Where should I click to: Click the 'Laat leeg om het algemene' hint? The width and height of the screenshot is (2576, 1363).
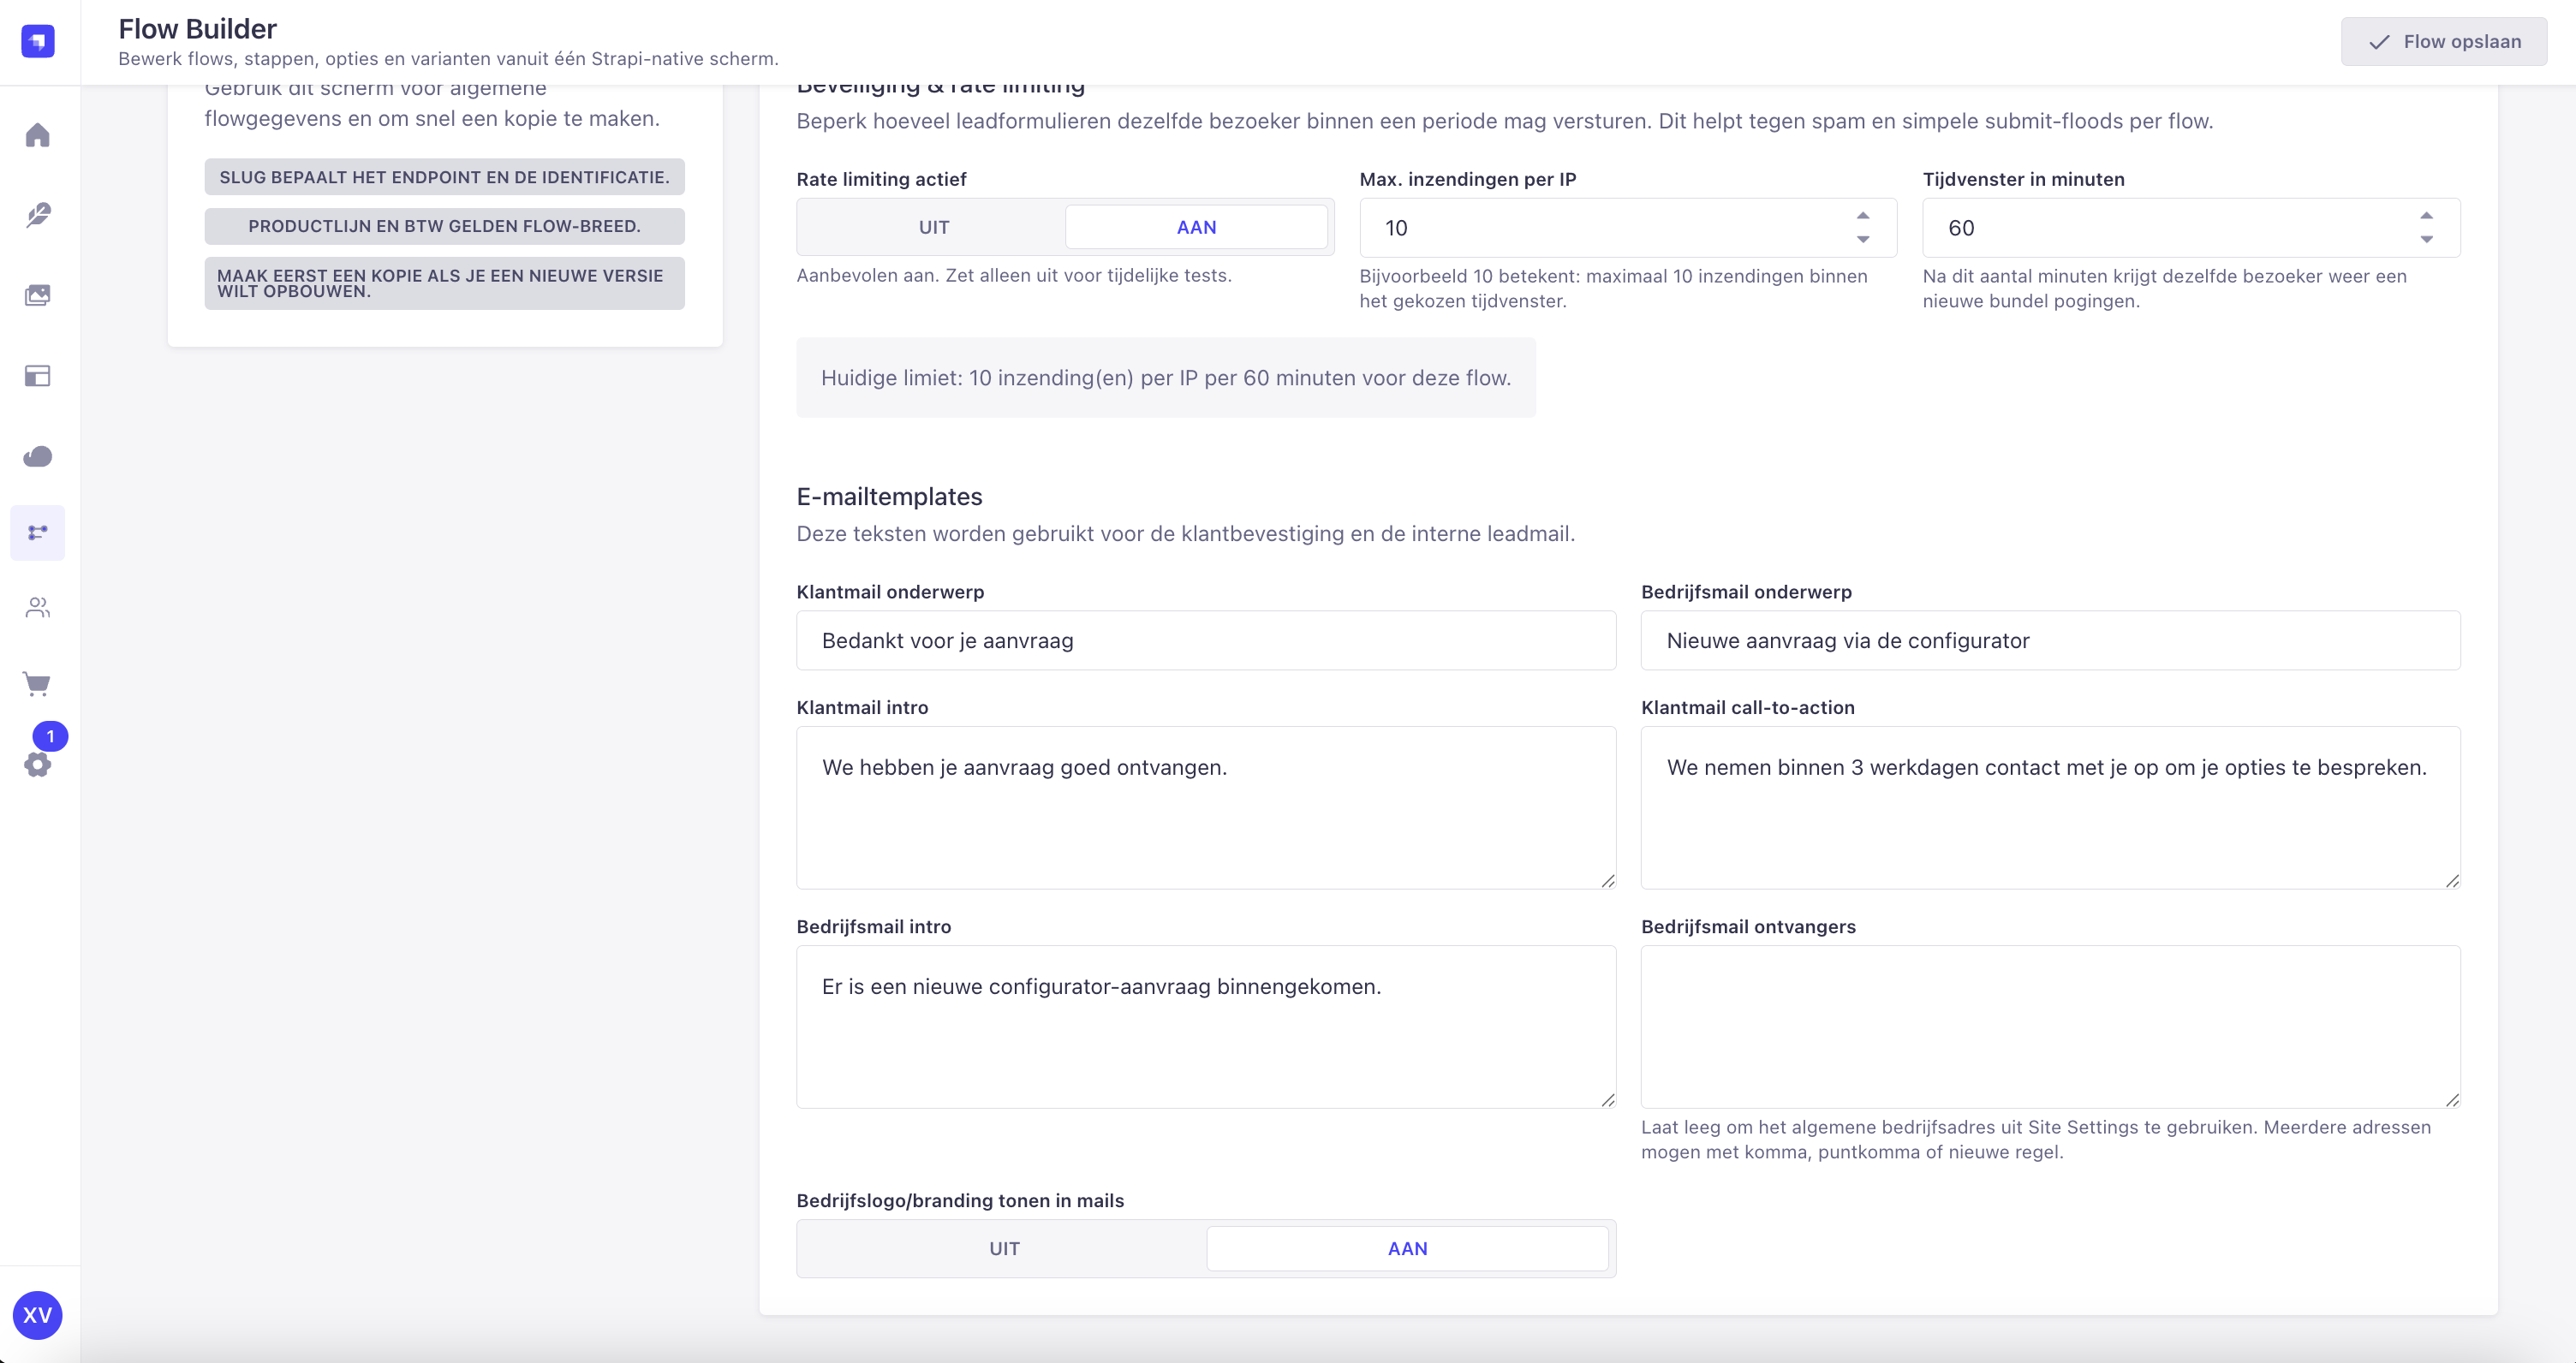(2036, 1139)
